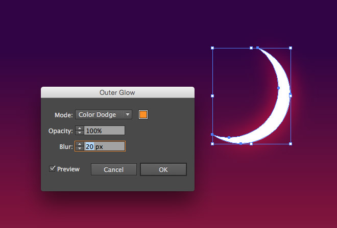This screenshot has height=228, width=337.
Task: Toggle the Preview checkbox
Action: point(52,169)
